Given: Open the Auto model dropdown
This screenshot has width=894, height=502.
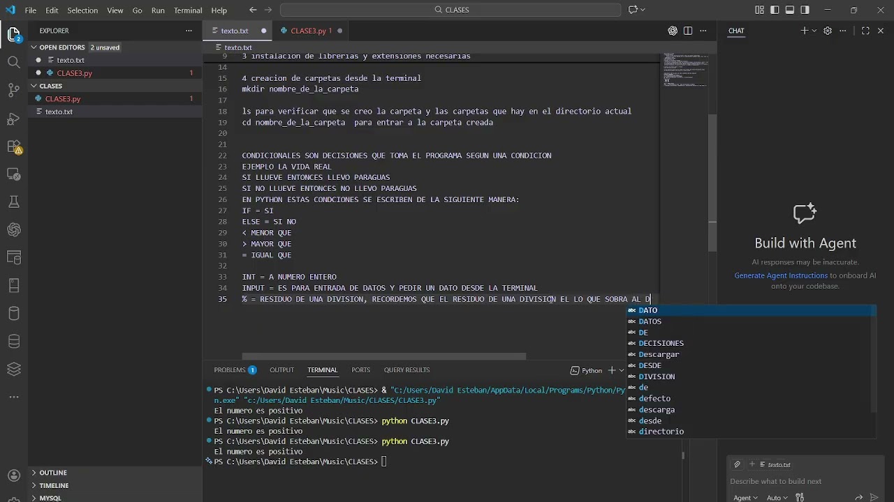Looking at the screenshot, I should [x=777, y=498].
